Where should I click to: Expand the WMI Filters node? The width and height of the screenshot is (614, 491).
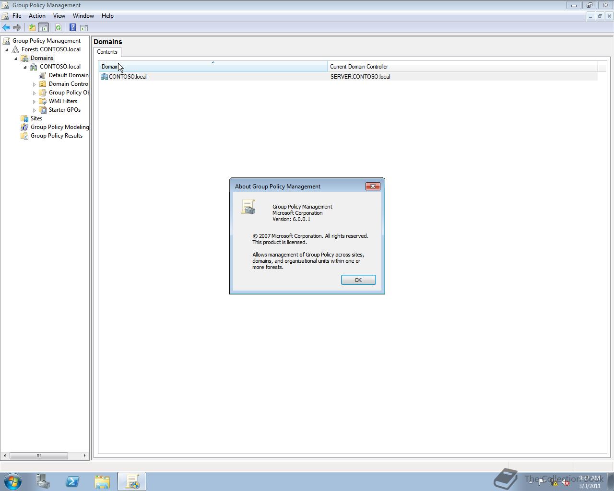coord(34,101)
